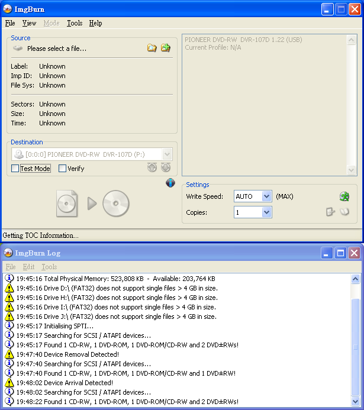
Task: Click the drive icon beside 'Please select a file'
Action: 18,49
